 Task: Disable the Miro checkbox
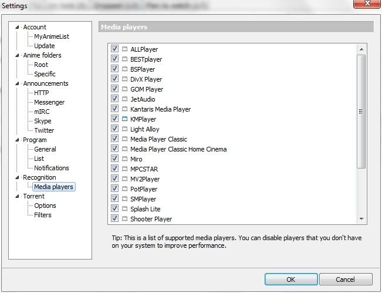point(114,159)
